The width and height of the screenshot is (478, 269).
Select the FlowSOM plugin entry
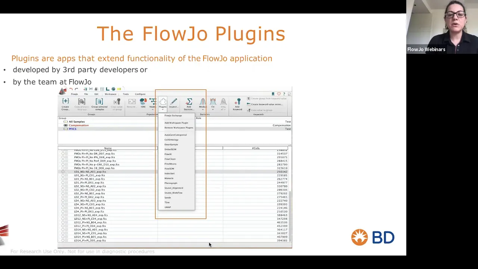[x=169, y=169]
